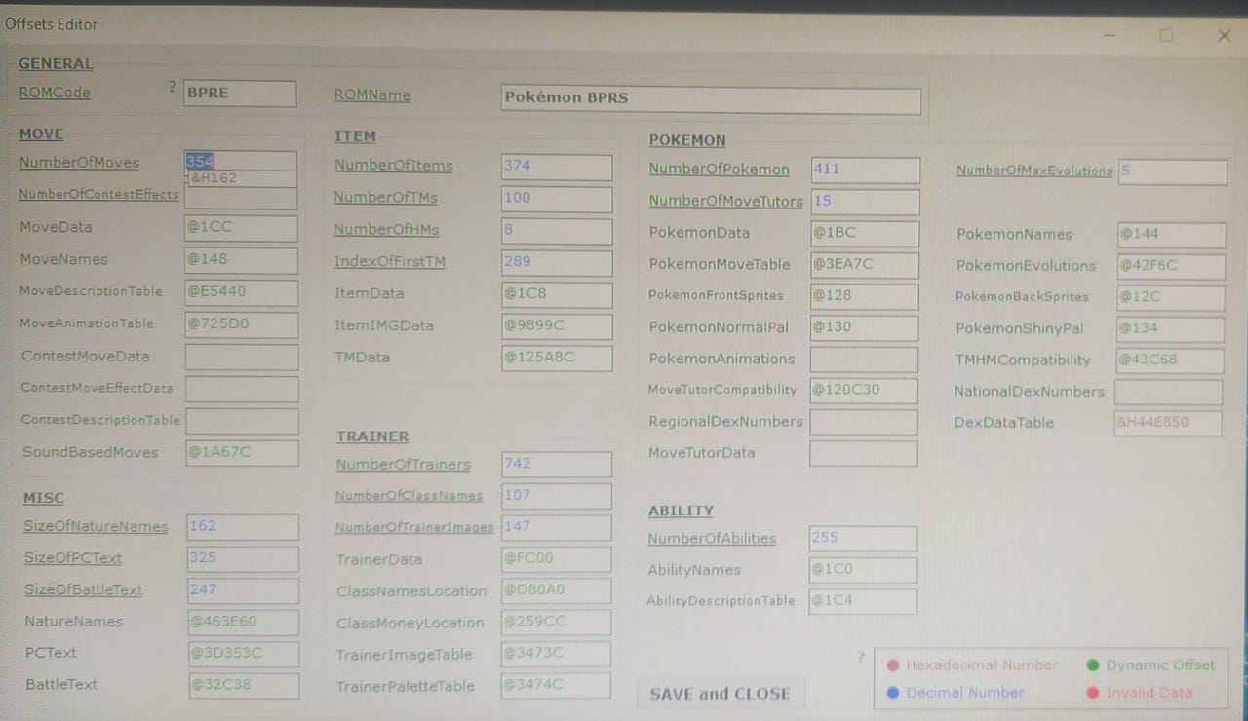The image size is (1248, 721).
Task: Click the DexDataTable field showing &H44E850
Action: [x=1167, y=423]
